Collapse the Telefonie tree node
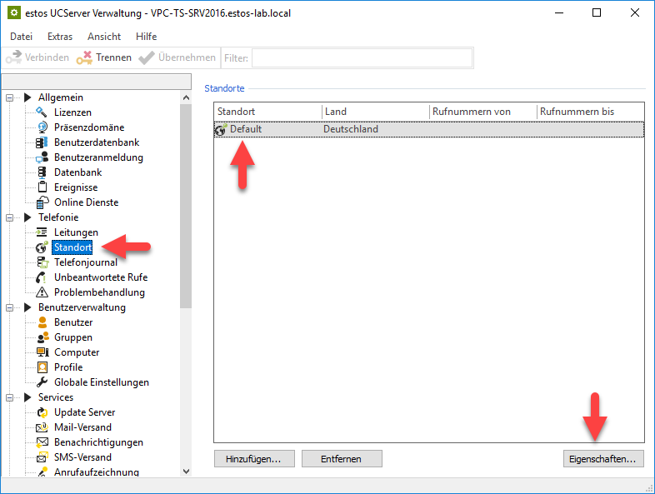 10,217
